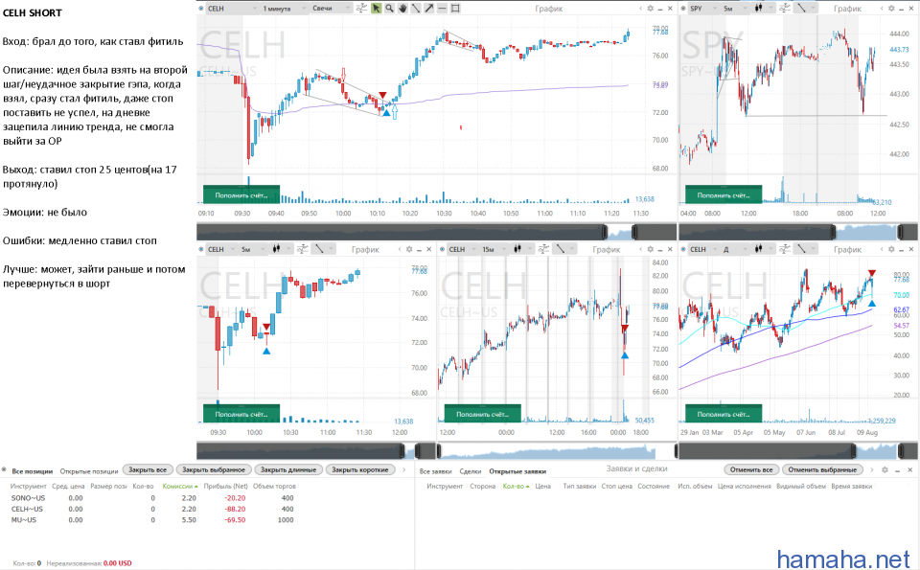
Task: Open 15м timeframe dropdown in CELH chart
Action: click(494, 249)
